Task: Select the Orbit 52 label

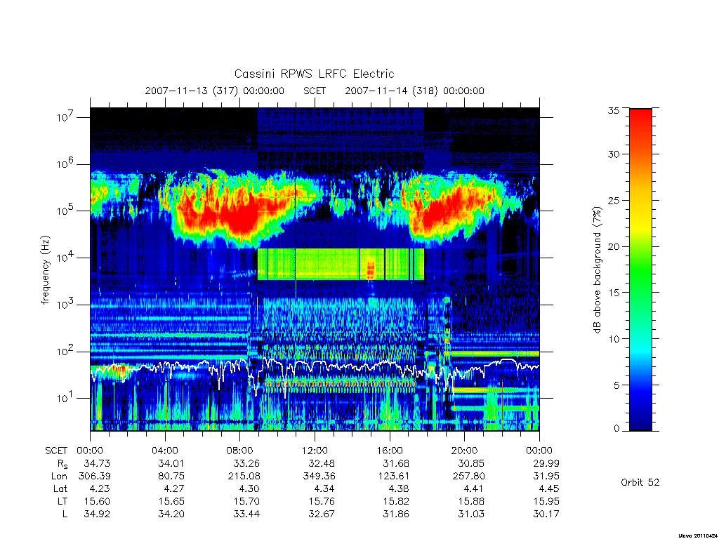Action: [640, 482]
